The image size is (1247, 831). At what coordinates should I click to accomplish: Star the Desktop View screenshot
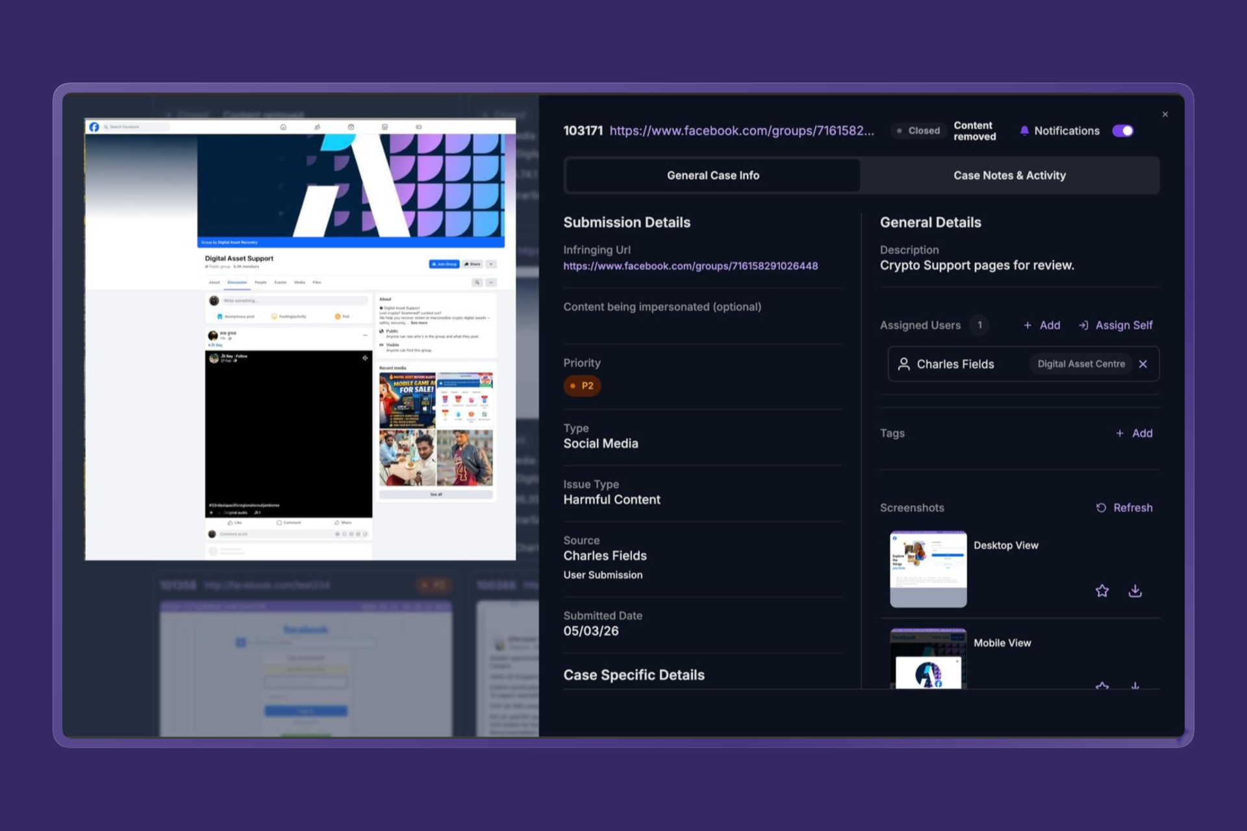tap(1102, 591)
